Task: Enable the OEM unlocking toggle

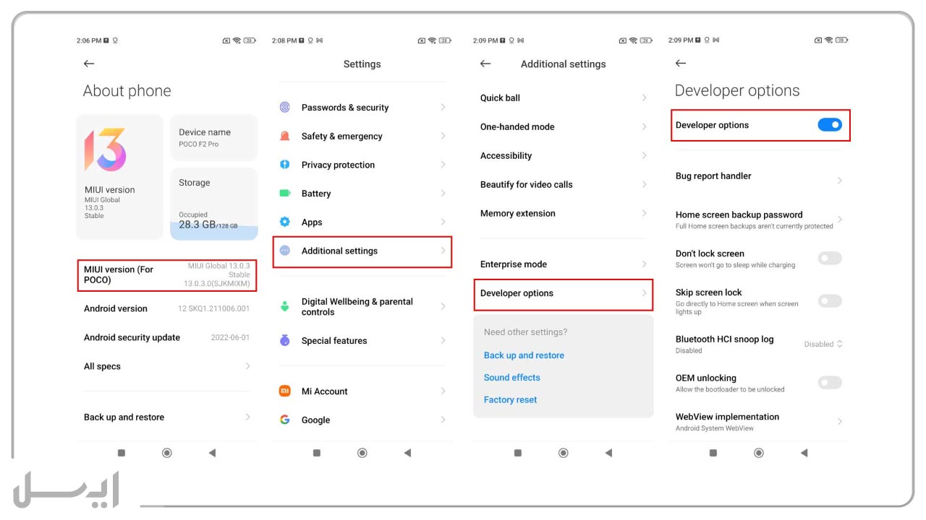Action: click(830, 383)
